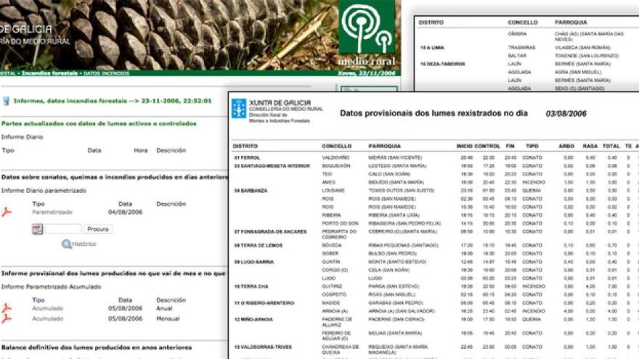
Task: Click the Histórico magnifier icon
Action: point(66,244)
